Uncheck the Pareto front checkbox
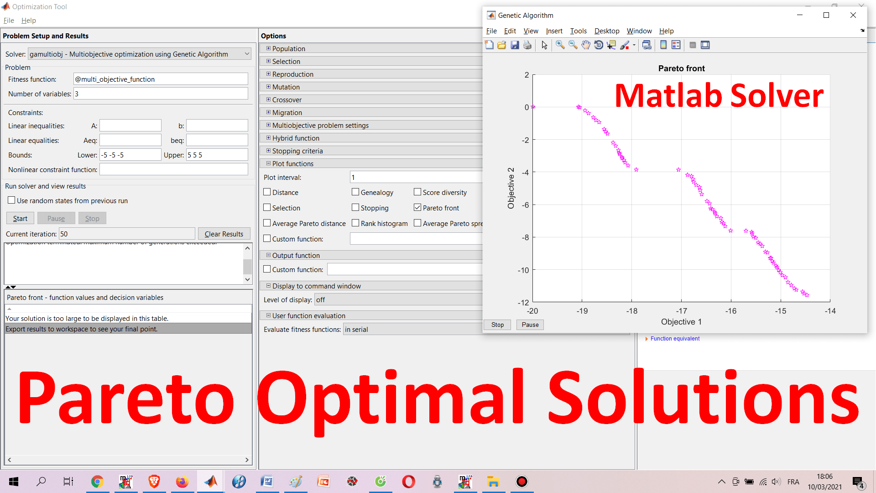This screenshot has height=493, width=876. (417, 208)
